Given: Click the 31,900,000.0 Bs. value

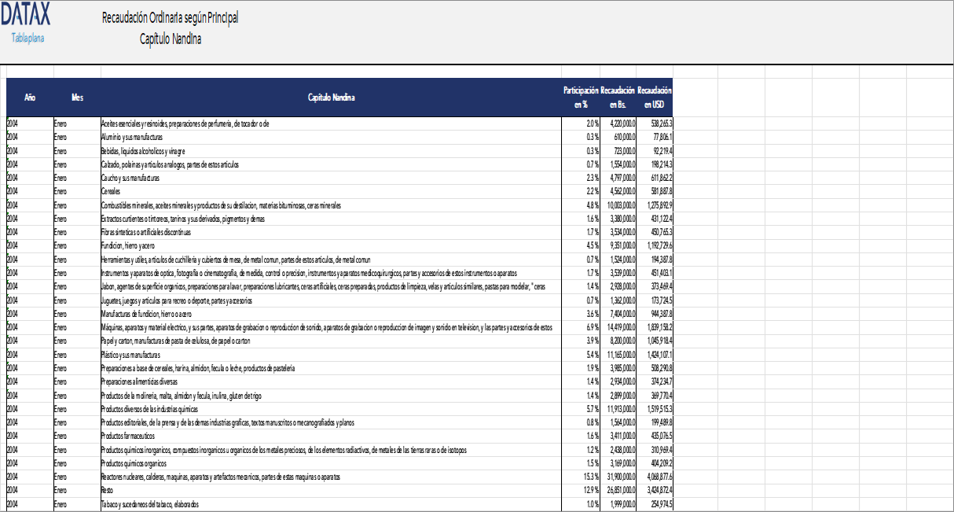Looking at the screenshot, I should (620, 477).
